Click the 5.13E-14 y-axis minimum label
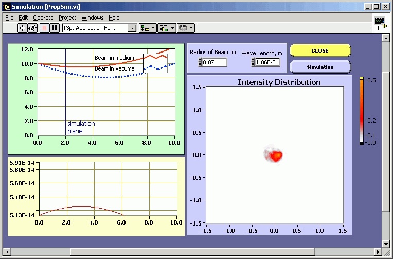 coord(22,215)
